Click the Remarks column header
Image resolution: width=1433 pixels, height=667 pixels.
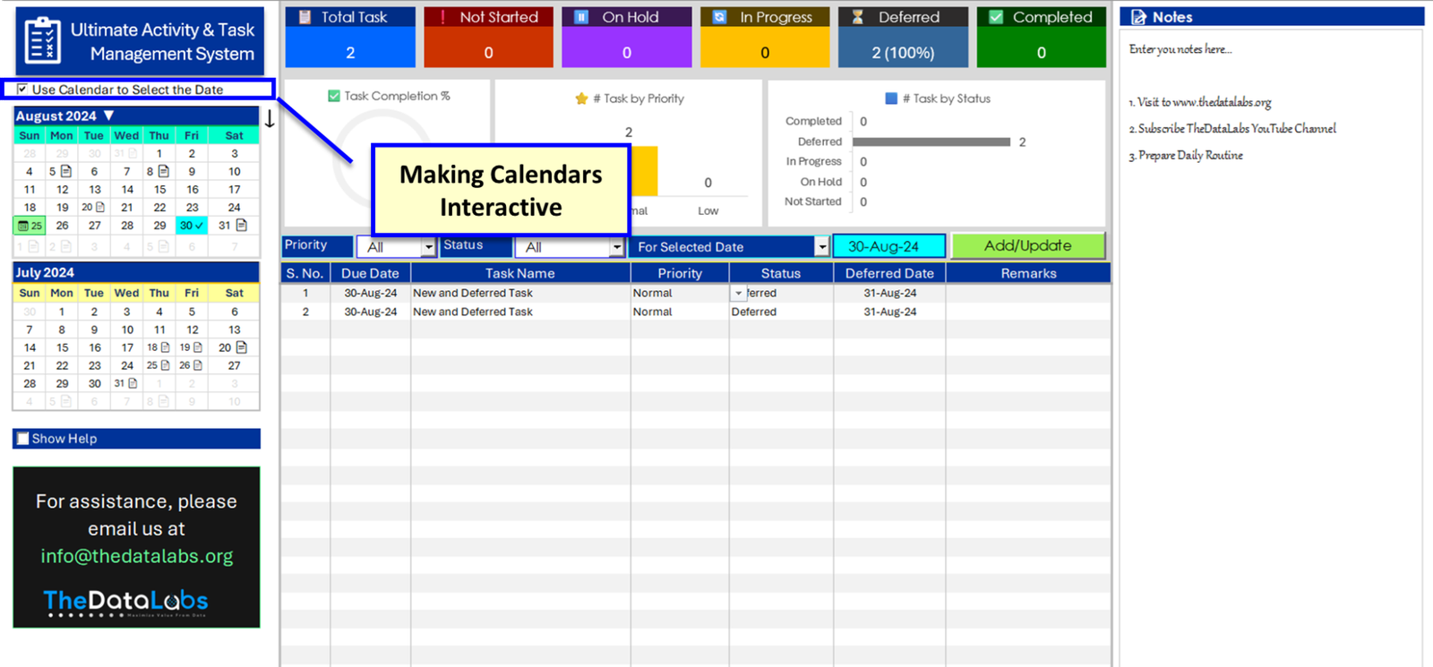coord(1028,273)
